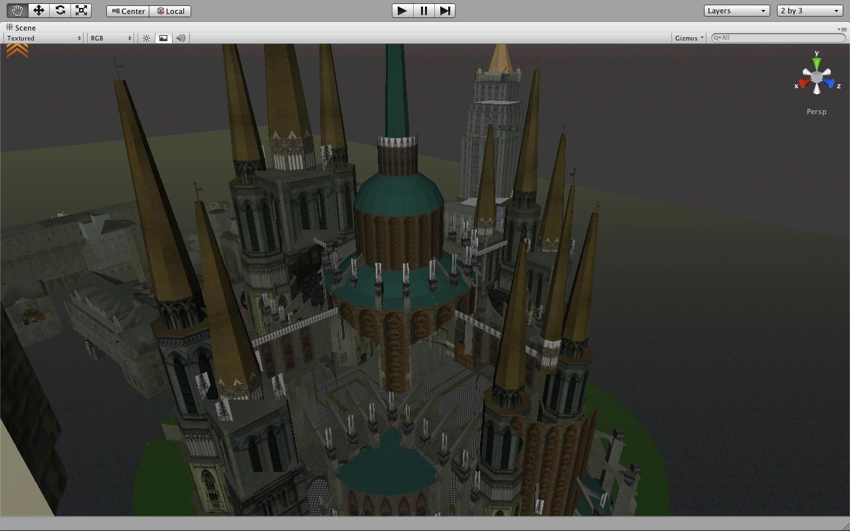The image size is (850, 531).
Task: Open the Textured draw mode dropdown
Action: point(44,38)
